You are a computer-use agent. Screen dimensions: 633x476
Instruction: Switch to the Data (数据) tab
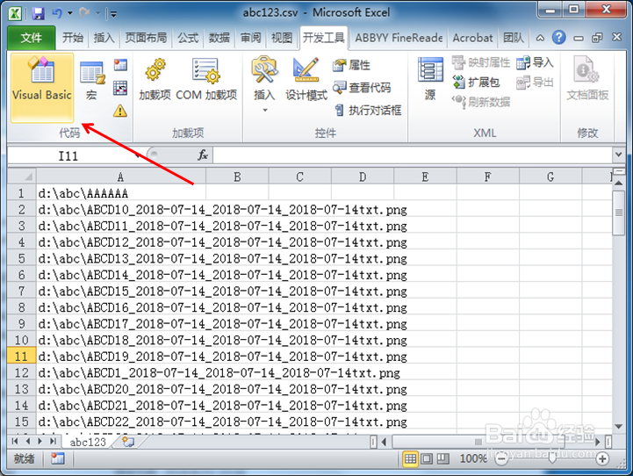(x=219, y=38)
